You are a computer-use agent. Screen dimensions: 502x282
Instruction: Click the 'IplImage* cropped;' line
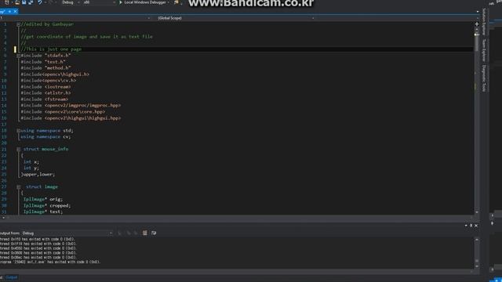(47, 205)
